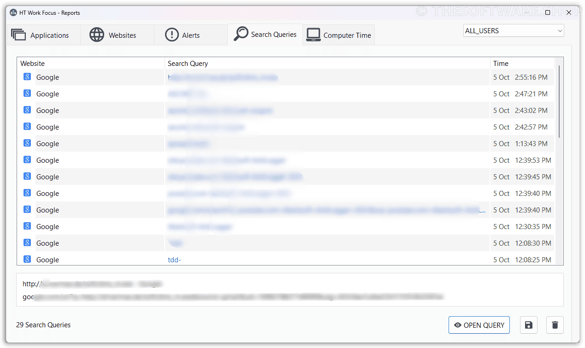Click the Google icon in the 2:47:21 PM row
Viewport: 585px width, 348px height.
click(x=27, y=94)
